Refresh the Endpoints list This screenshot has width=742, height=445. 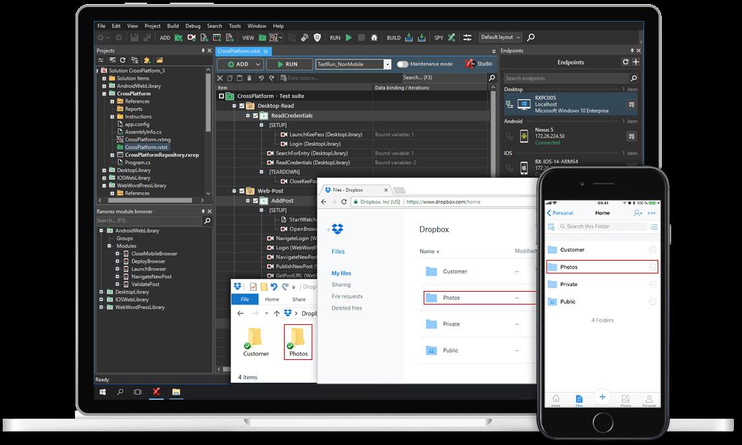[x=625, y=62]
